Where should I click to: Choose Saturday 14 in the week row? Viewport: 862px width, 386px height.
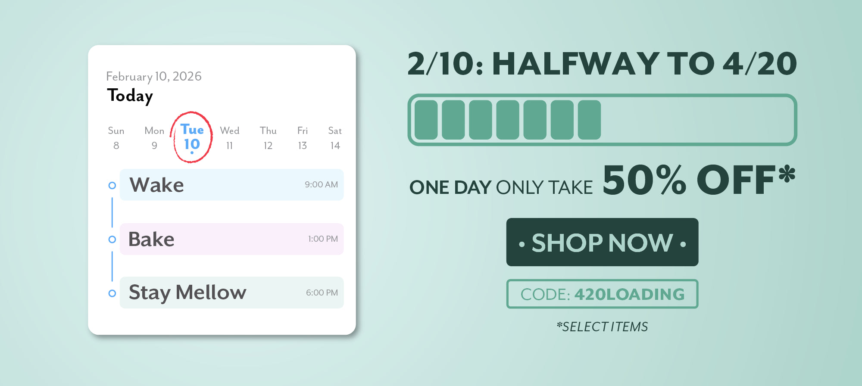[x=335, y=138]
